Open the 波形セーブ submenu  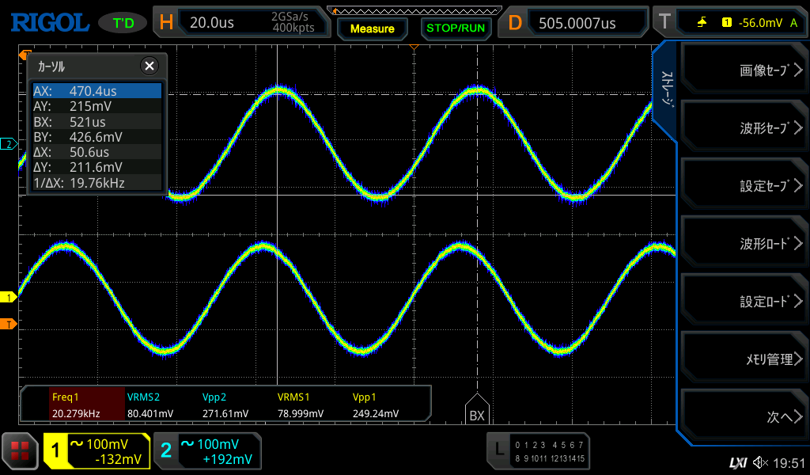(x=742, y=128)
